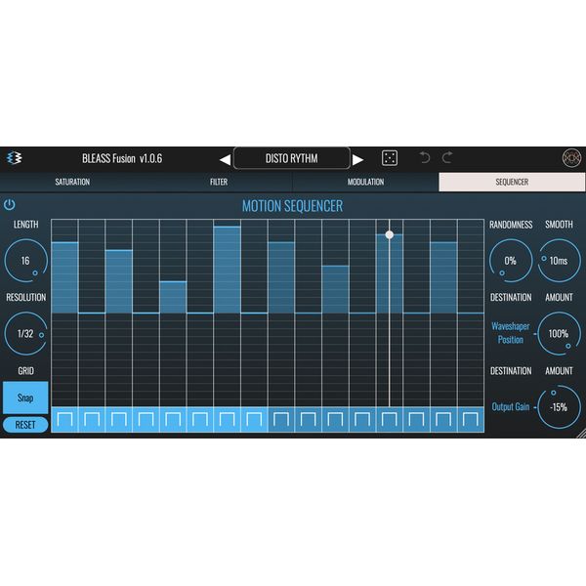Click the round emblem icon at top right
The width and height of the screenshot is (586, 586).
click(570, 158)
